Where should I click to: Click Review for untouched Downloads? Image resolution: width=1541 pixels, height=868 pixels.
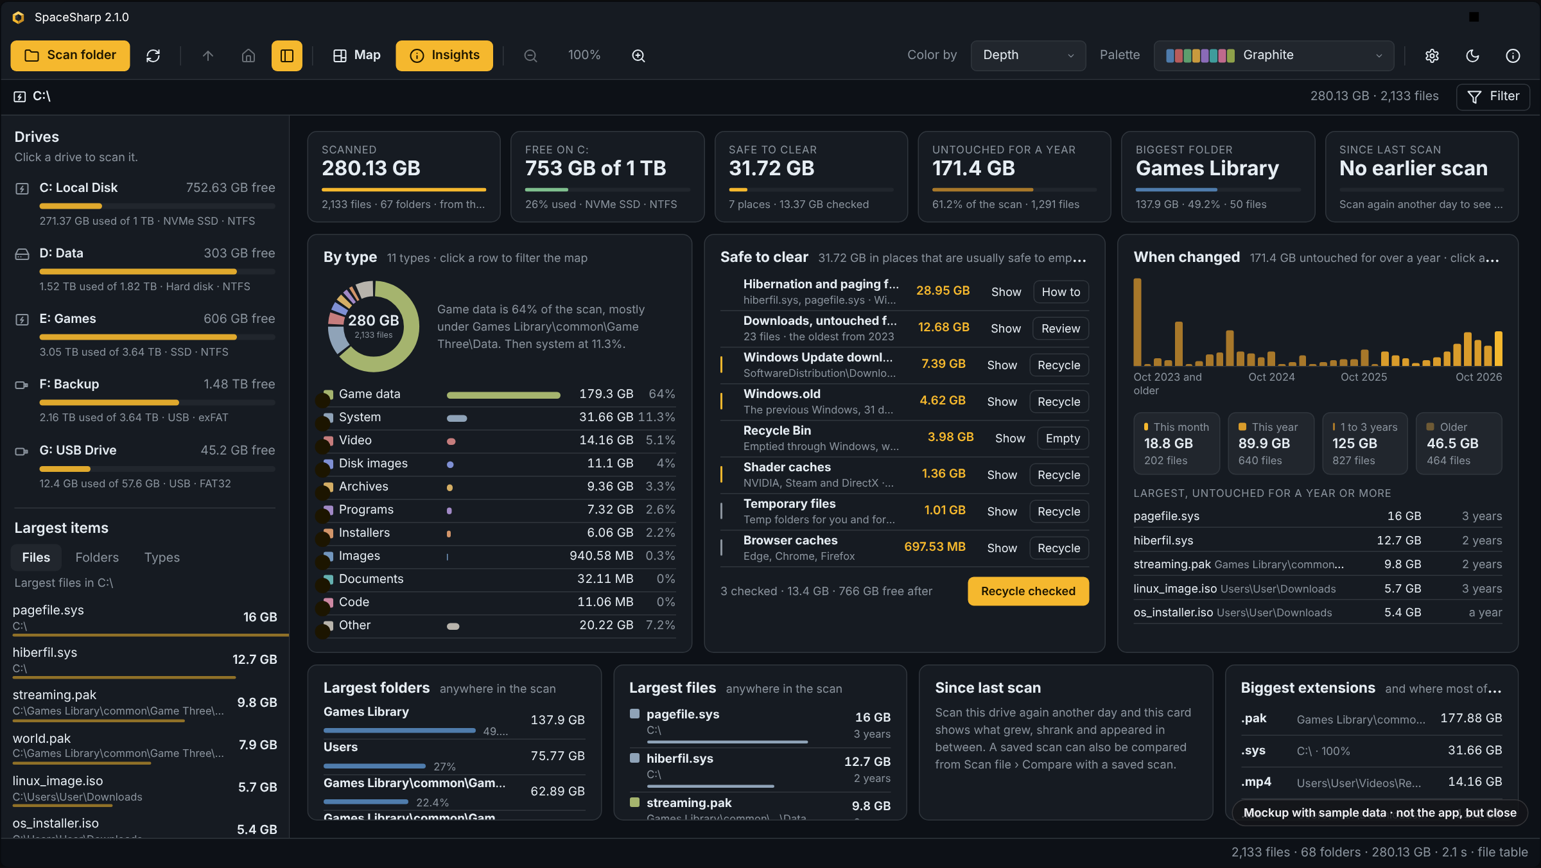coord(1061,328)
